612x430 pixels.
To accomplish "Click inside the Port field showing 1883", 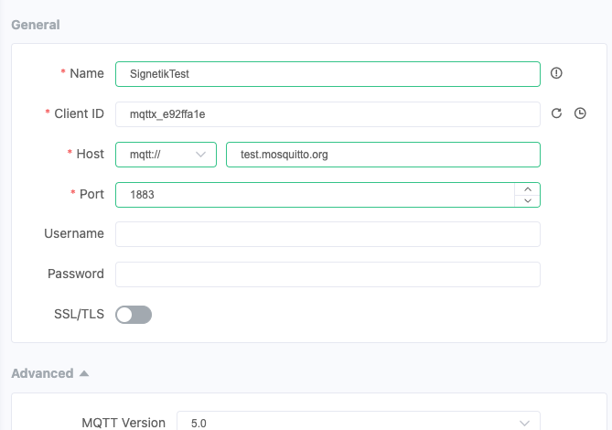I will pos(314,194).
